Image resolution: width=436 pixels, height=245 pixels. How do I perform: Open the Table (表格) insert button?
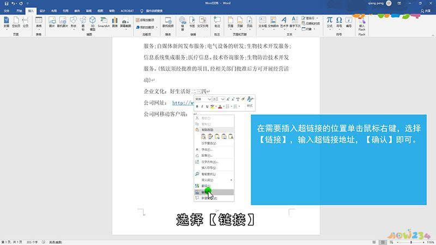click(39, 22)
